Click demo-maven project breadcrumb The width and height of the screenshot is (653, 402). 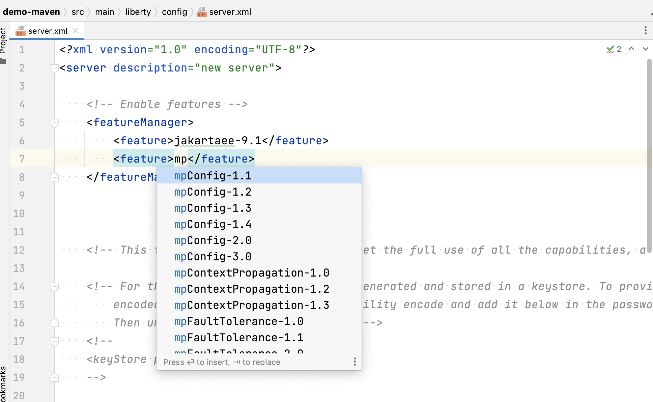pos(31,12)
